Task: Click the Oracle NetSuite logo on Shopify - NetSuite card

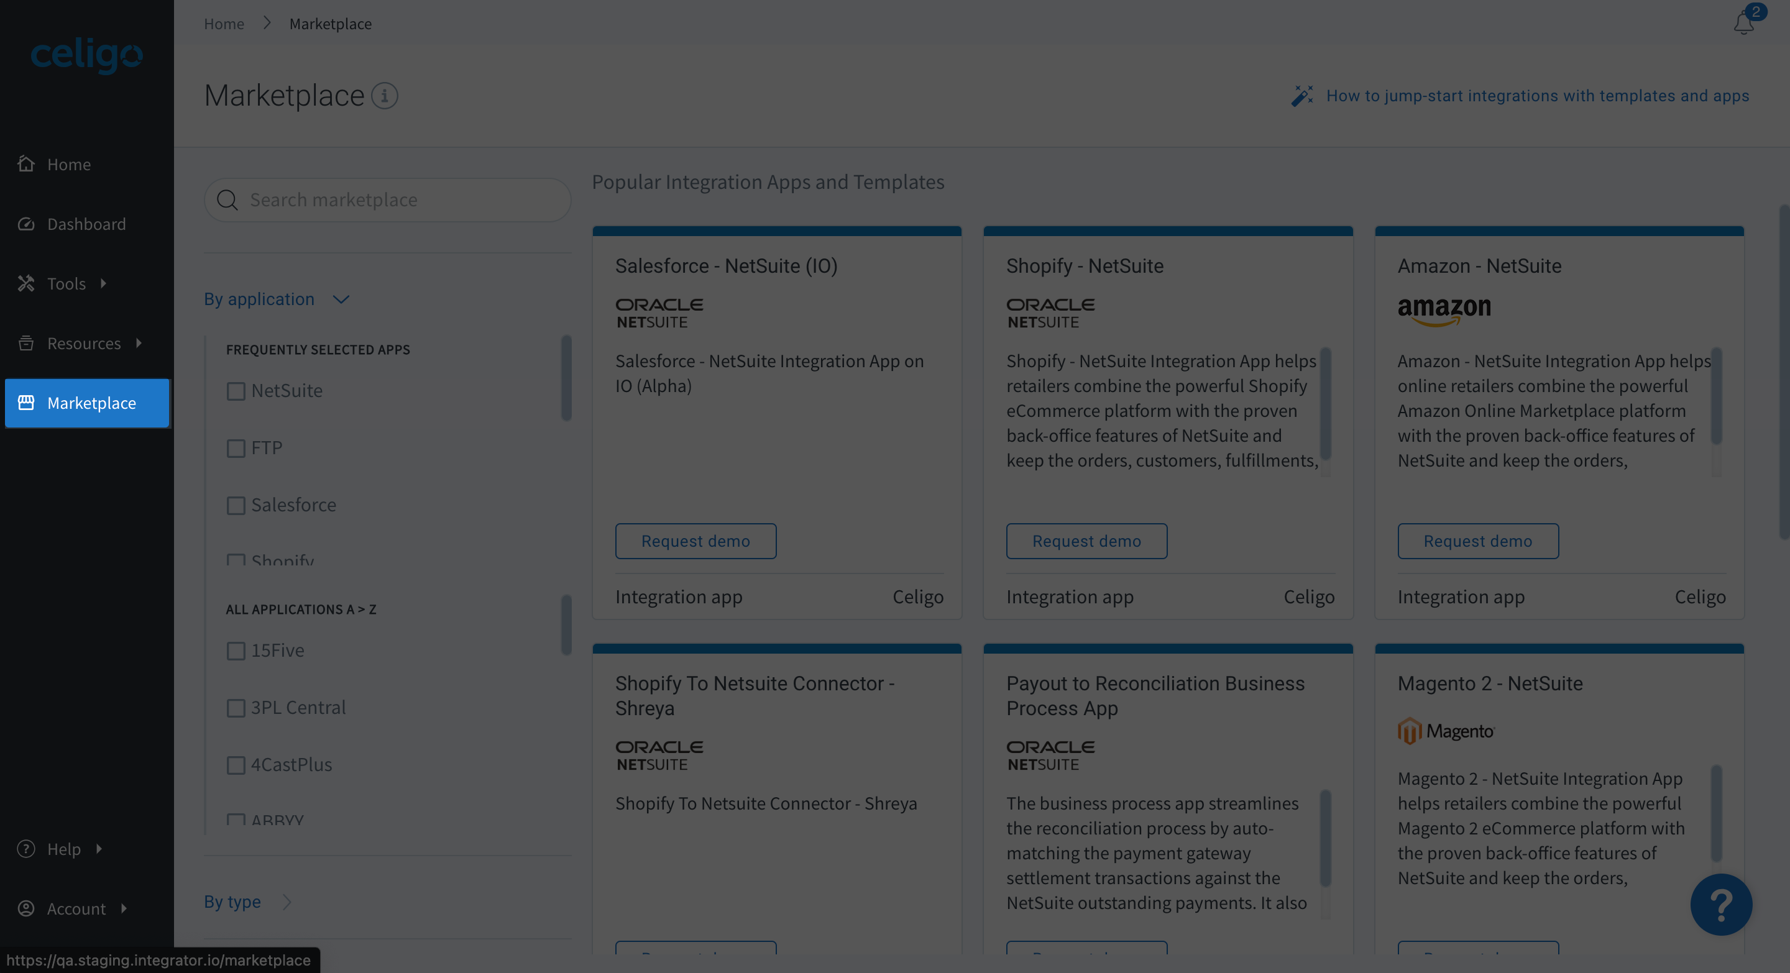Action: [1050, 313]
